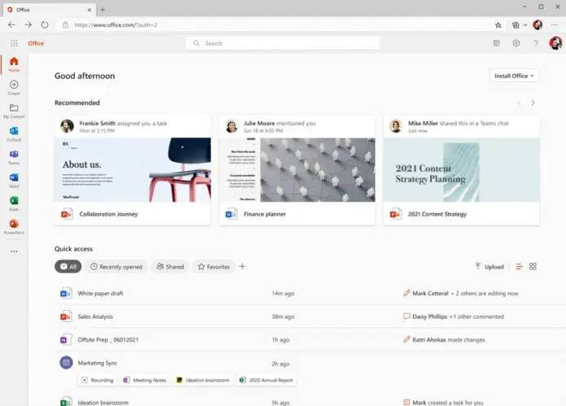The width and height of the screenshot is (566, 406).
Task: Select Recently opened filter
Action: [x=116, y=267]
